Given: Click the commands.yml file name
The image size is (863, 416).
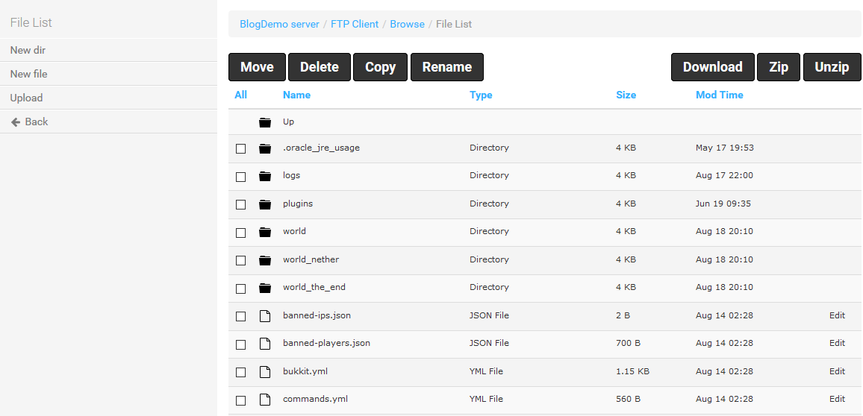Looking at the screenshot, I should (x=315, y=399).
